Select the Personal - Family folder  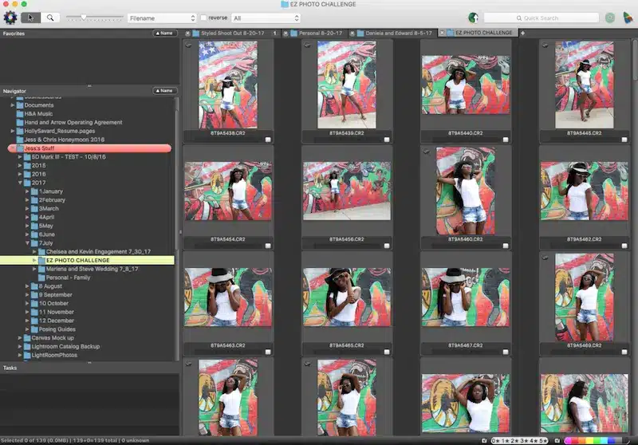(68, 278)
